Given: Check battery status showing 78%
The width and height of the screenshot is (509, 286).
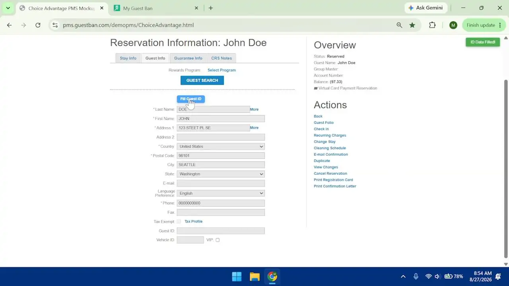Looking at the screenshot, I should 454,276.
